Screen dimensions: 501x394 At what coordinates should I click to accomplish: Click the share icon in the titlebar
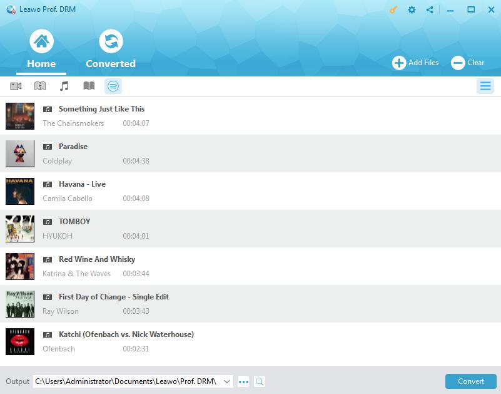pos(429,10)
